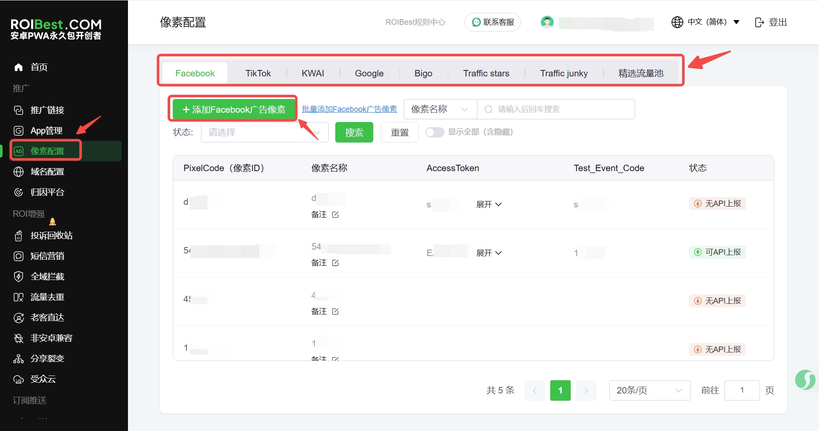
Task: Open 全域拦截 shield icon
Action: tap(18, 277)
